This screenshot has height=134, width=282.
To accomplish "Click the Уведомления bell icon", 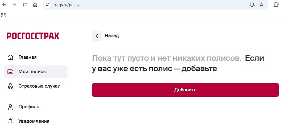I will click(10, 121).
